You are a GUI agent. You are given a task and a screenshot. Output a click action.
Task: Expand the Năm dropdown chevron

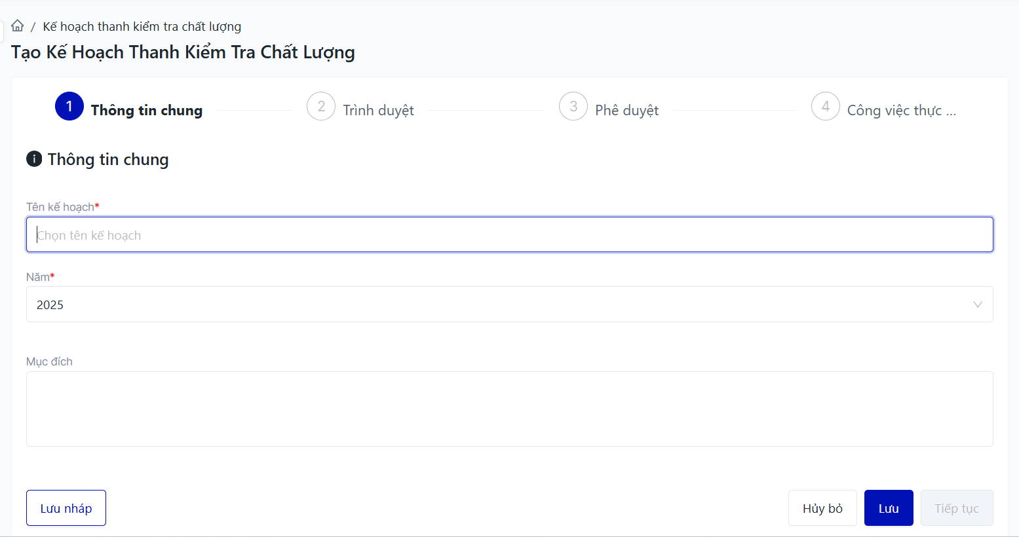click(x=977, y=305)
